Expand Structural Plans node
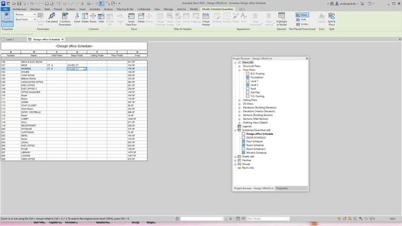 coord(239,66)
